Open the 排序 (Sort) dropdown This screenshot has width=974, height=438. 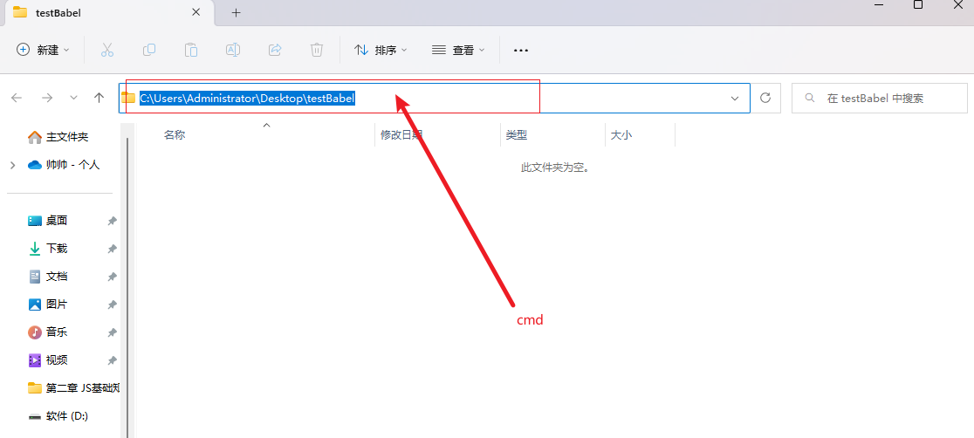[381, 51]
